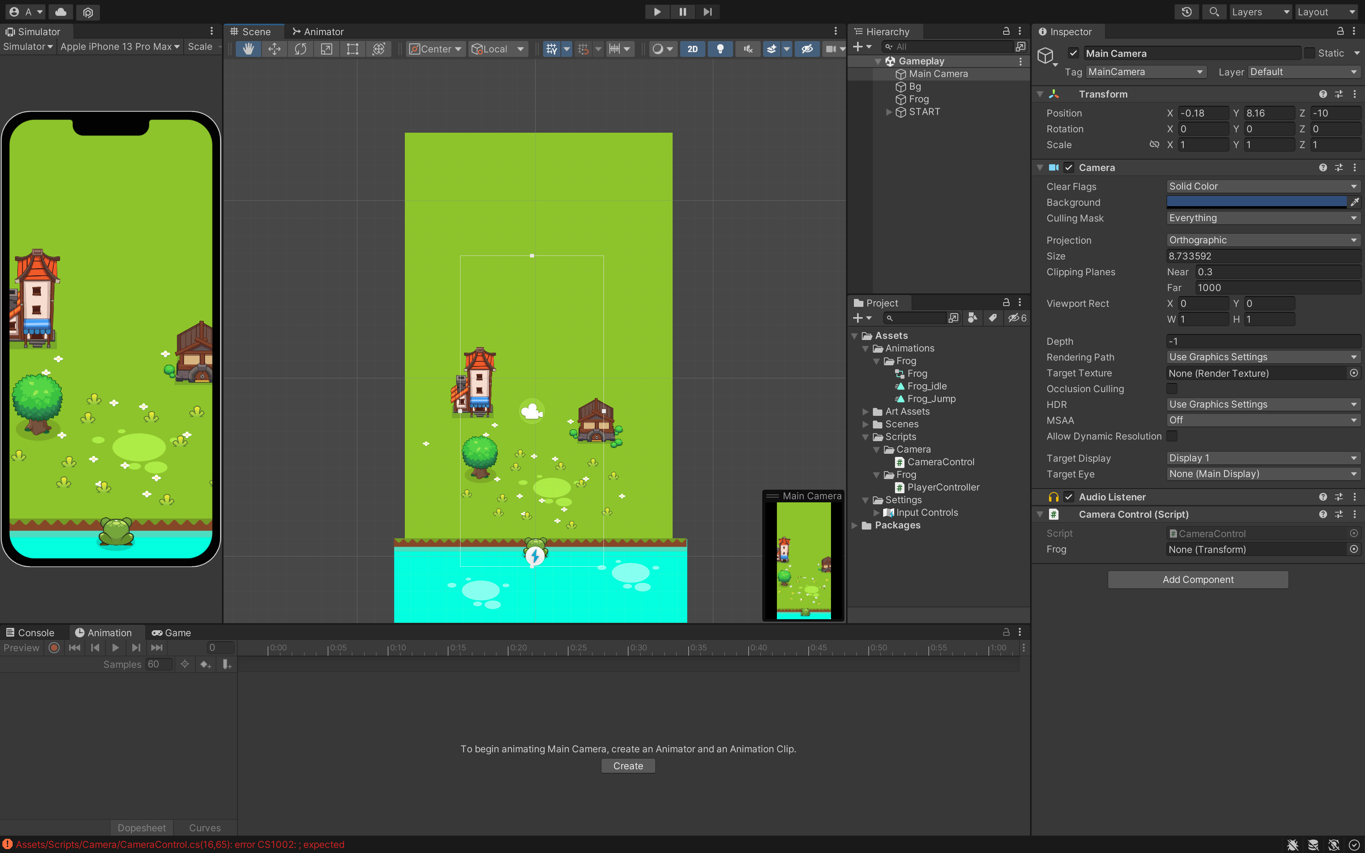Viewport: 1365px width, 853px height.
Task: Open Clear Flags dropdown
Action: tap(1263, 186)
